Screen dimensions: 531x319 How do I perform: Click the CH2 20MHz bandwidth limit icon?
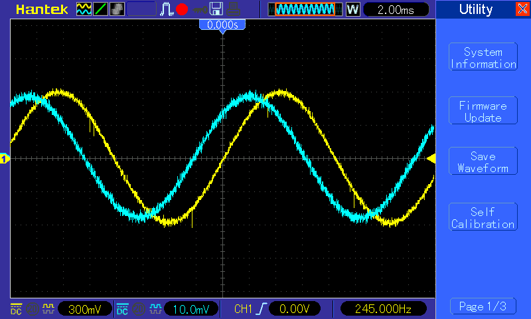[x=139, y=309]
